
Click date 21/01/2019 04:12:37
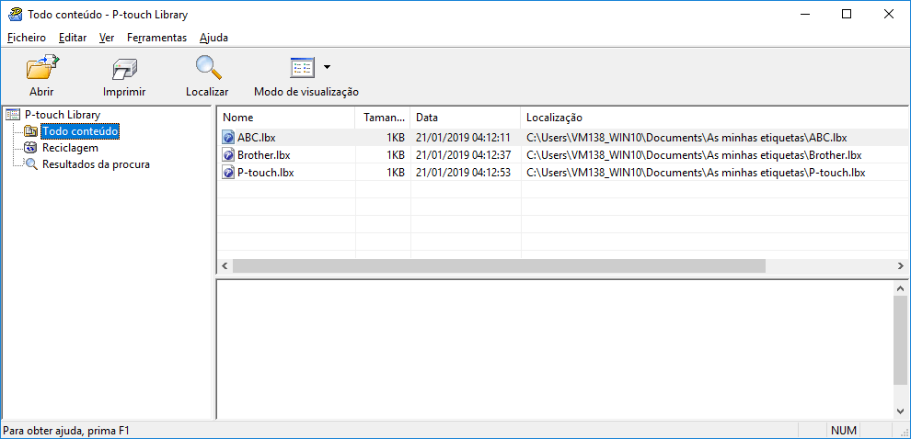pos(463,155)
